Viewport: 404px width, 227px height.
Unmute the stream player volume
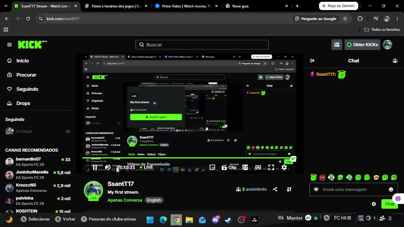(108, 167)
